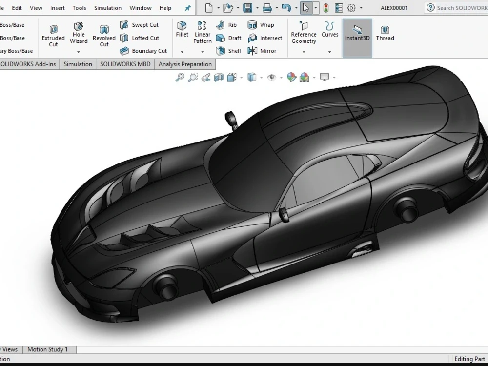The height and width of the screenshot is (366, 488).
Task: Expand the Hole Wizard dropdown arrow
Action: tap(79, 52)
